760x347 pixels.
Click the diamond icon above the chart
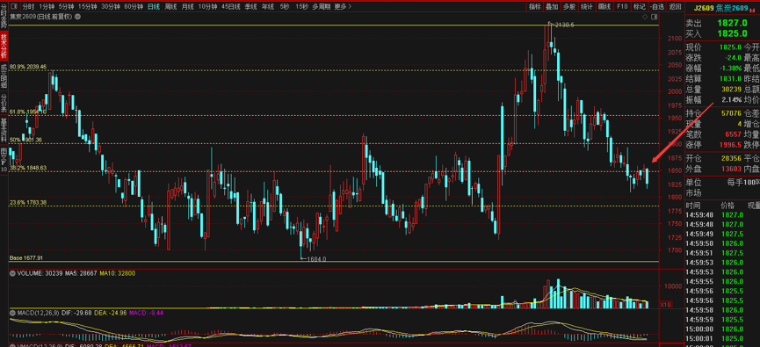tap(645, 17)
